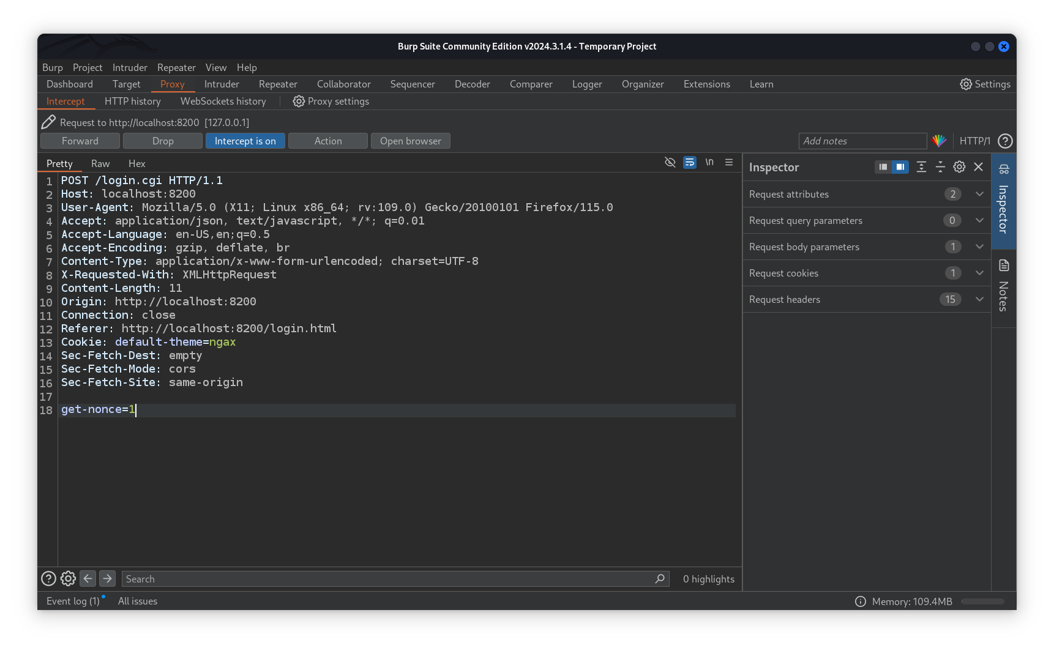
Task: Toggle the Intercept is on button
Action: [x=245, y=141]
